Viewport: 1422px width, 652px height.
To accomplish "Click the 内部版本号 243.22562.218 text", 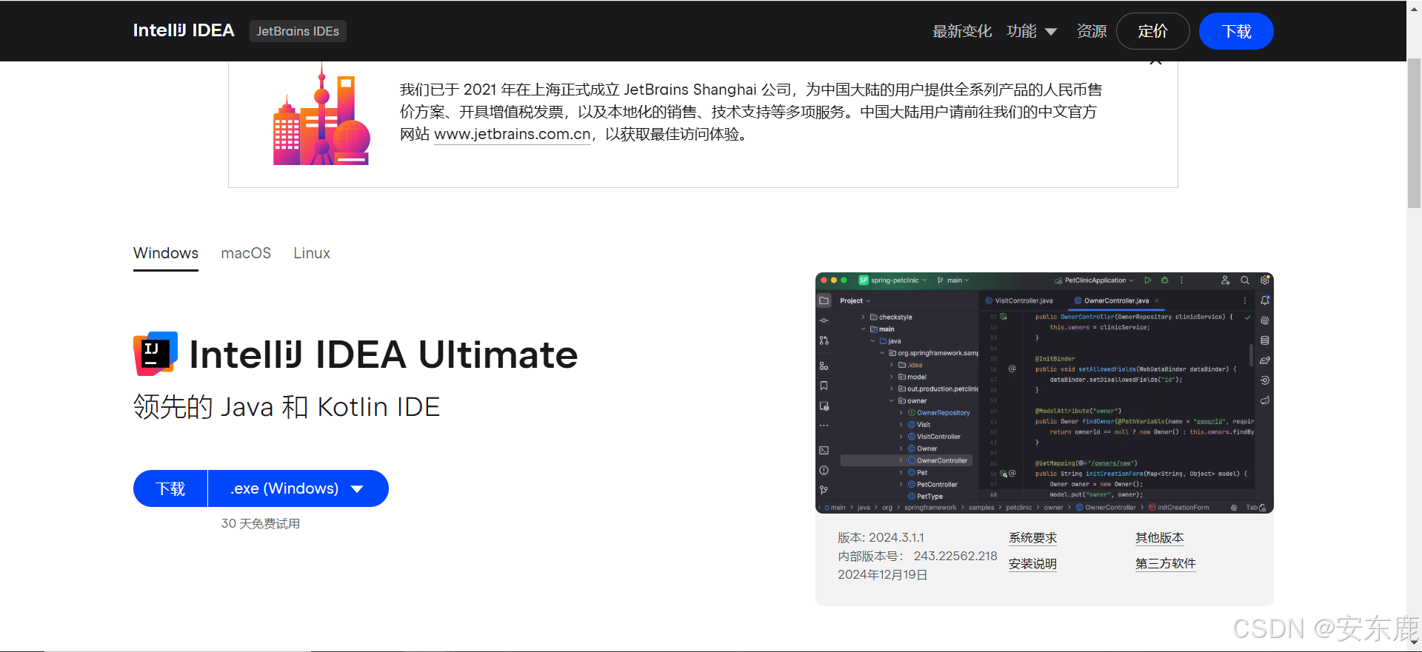I will point(918,556).
